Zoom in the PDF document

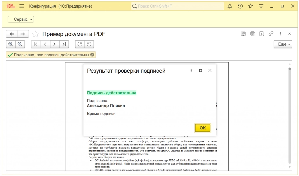coord(11,44)
